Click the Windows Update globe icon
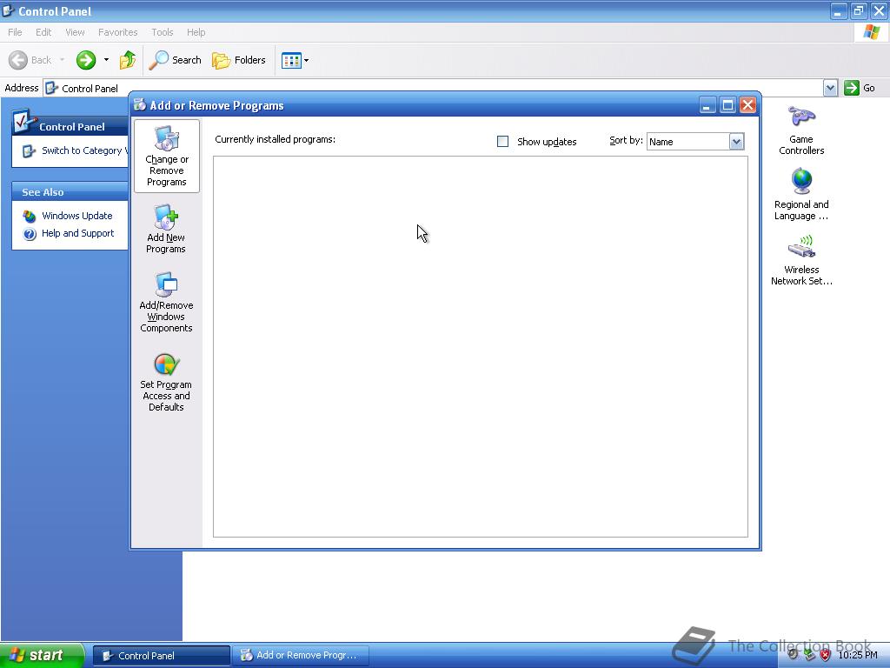 tap(30, 217)
